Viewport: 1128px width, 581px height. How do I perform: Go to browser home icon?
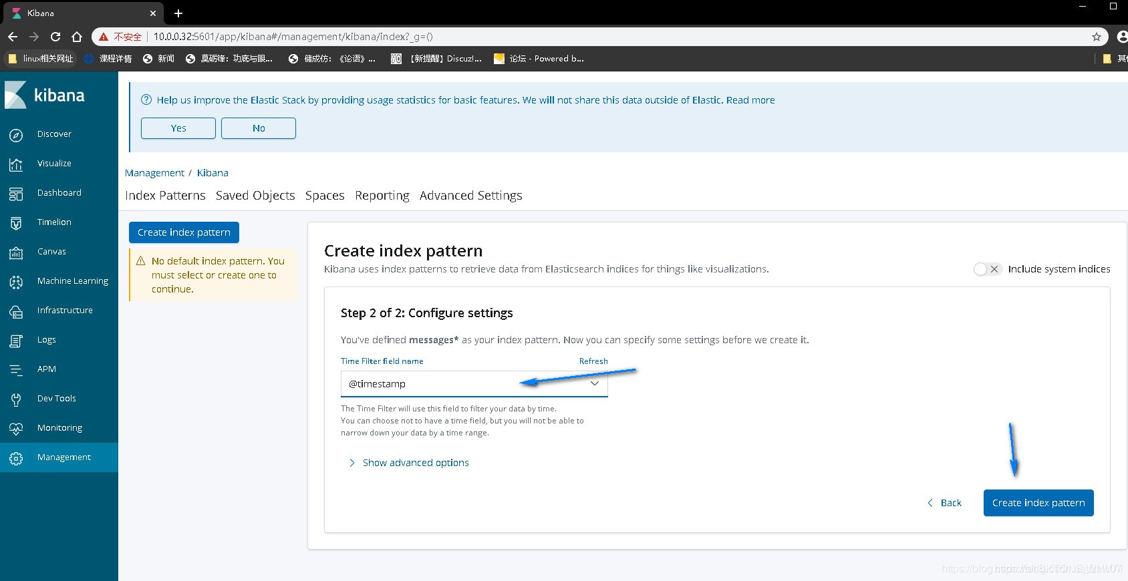[x=77, y=37]
